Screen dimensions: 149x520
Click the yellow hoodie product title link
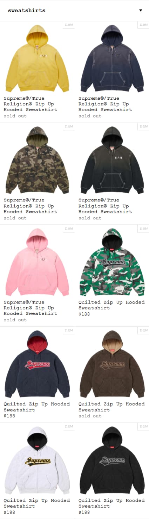30,104
